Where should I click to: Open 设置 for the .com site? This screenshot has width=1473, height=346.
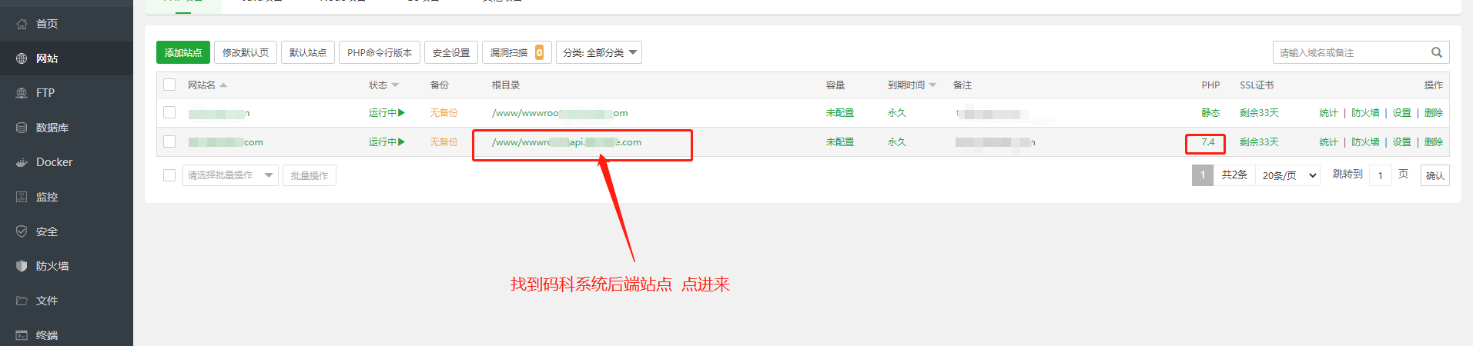click(1401, 142)
